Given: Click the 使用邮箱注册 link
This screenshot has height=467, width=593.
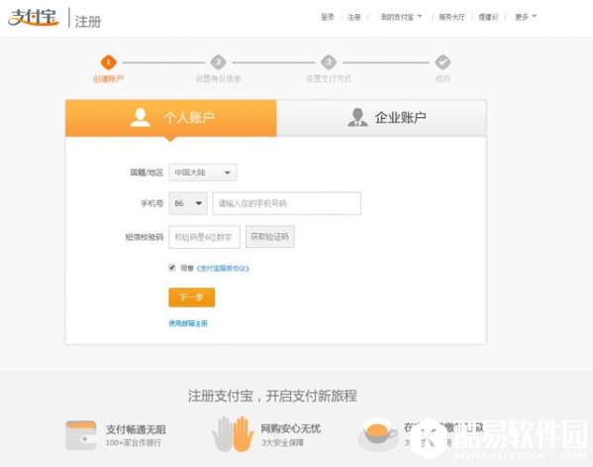Looking at the screenshot, I should point(188,323).
